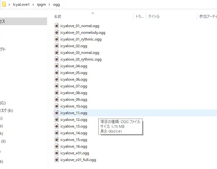Click file icon of icyalove_06.ogg
This screenshot has height=169, width=217.
point(57,79)
